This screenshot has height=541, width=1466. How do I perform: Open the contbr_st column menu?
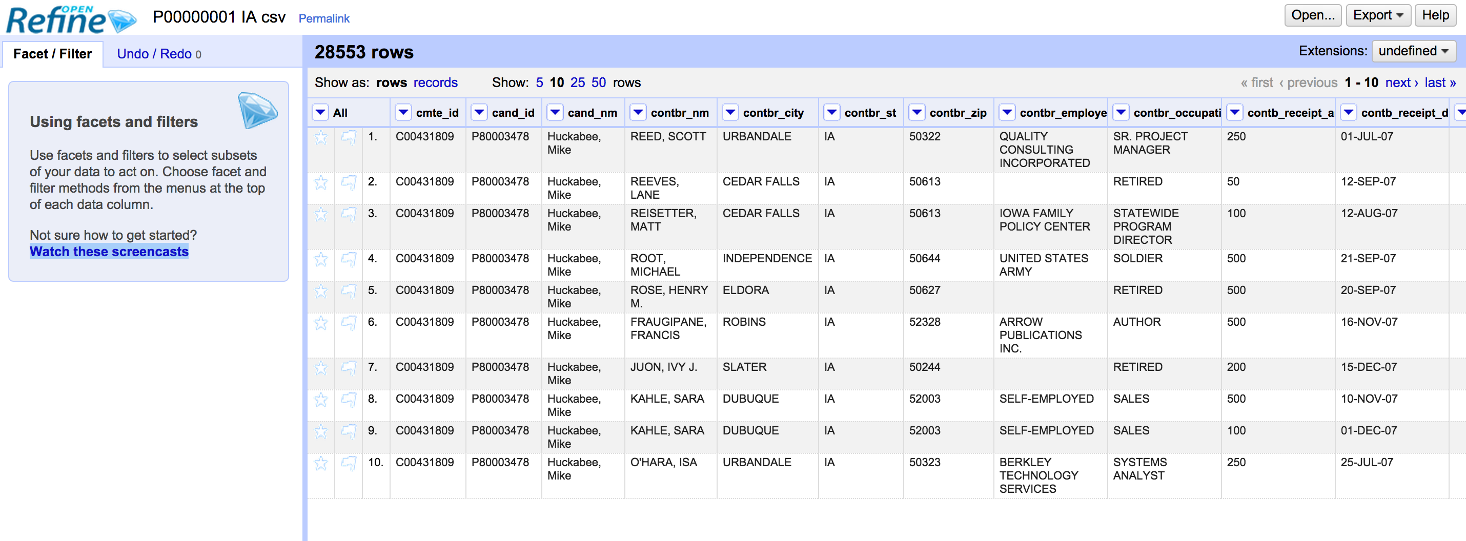coord(832,113)
